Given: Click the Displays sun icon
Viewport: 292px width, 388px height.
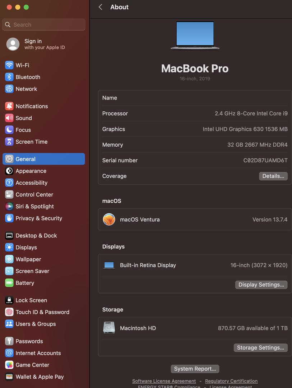Looking at the screenshot, I should (9, 248).
